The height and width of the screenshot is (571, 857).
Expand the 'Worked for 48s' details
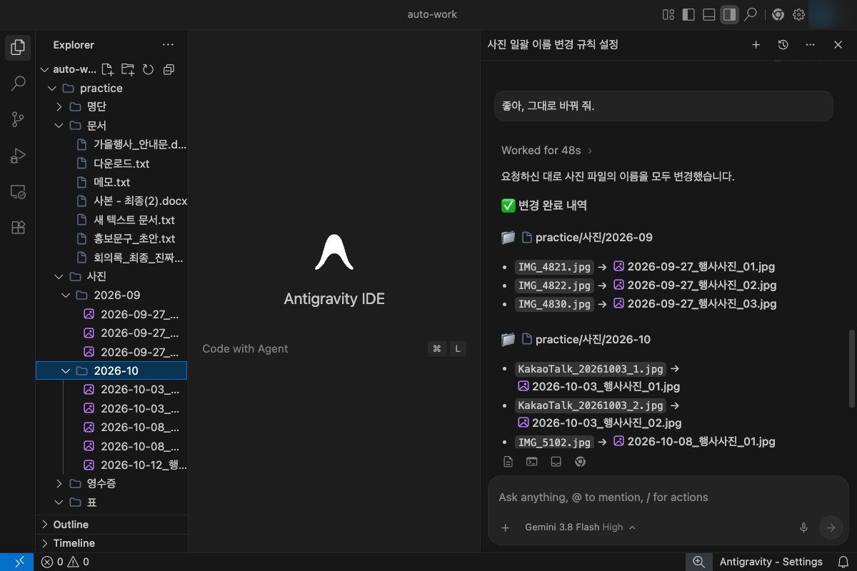coord(547,151)
